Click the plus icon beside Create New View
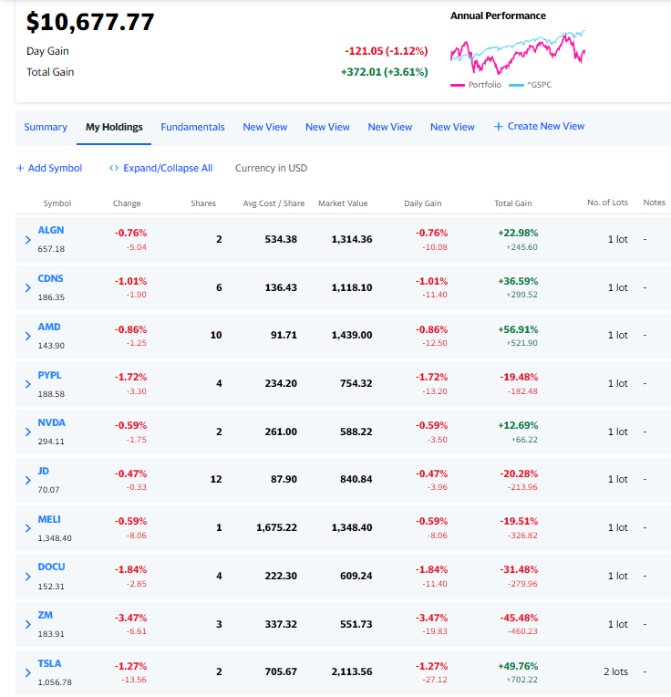The image size is (671, 697). coord(499,127)
